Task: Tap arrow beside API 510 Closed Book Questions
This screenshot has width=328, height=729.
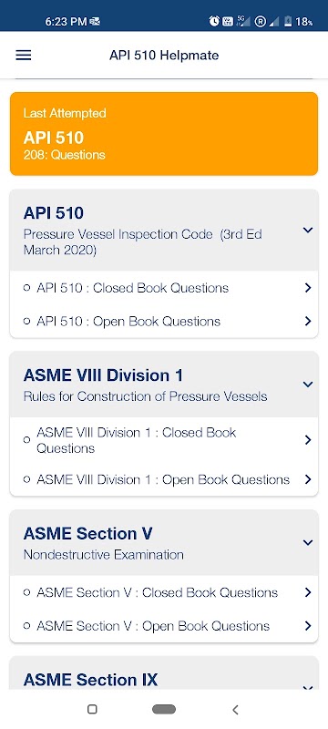Action: [x=308, y=288]
